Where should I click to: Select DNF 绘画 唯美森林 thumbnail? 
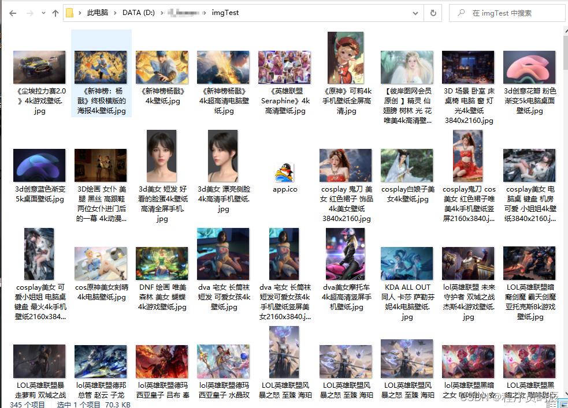[x=162, y=263]
